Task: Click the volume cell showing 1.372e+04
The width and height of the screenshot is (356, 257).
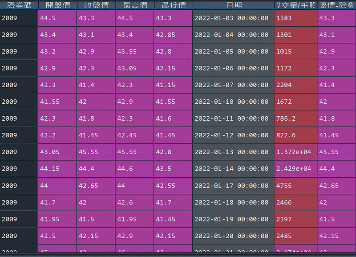Action: click(295, 152)
